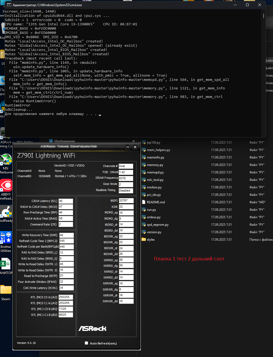Screen dimensions: 273x357
Task: Select the Channels # Dual field
Action: (126, 166)
